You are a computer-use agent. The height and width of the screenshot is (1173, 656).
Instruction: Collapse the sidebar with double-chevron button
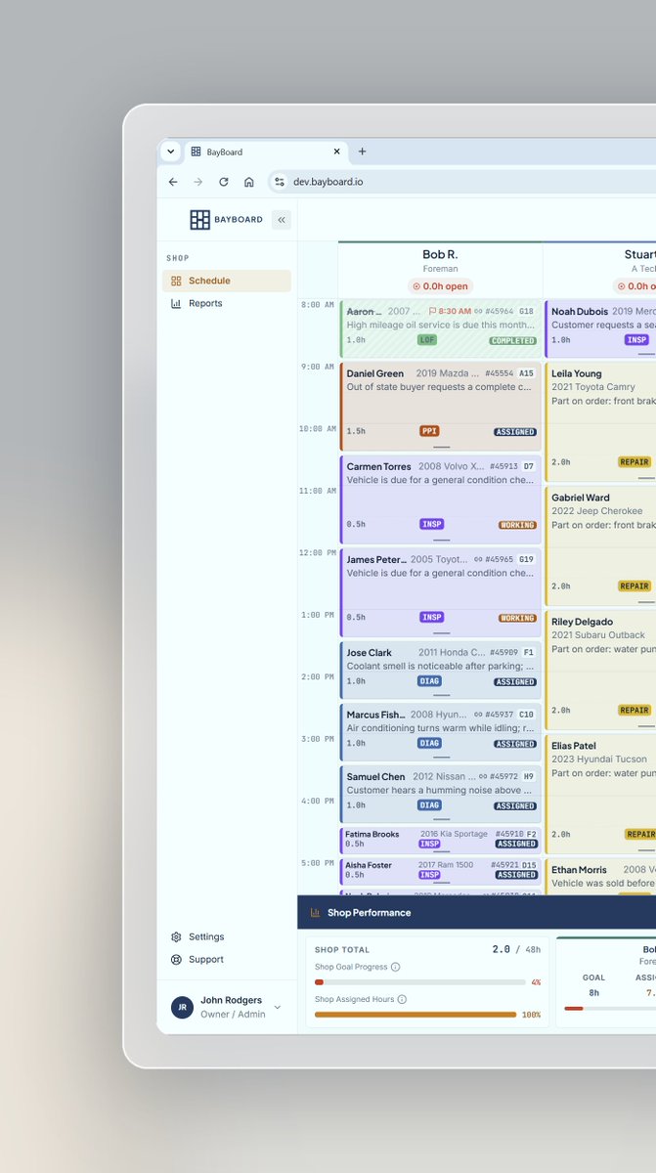click(282, 220)
